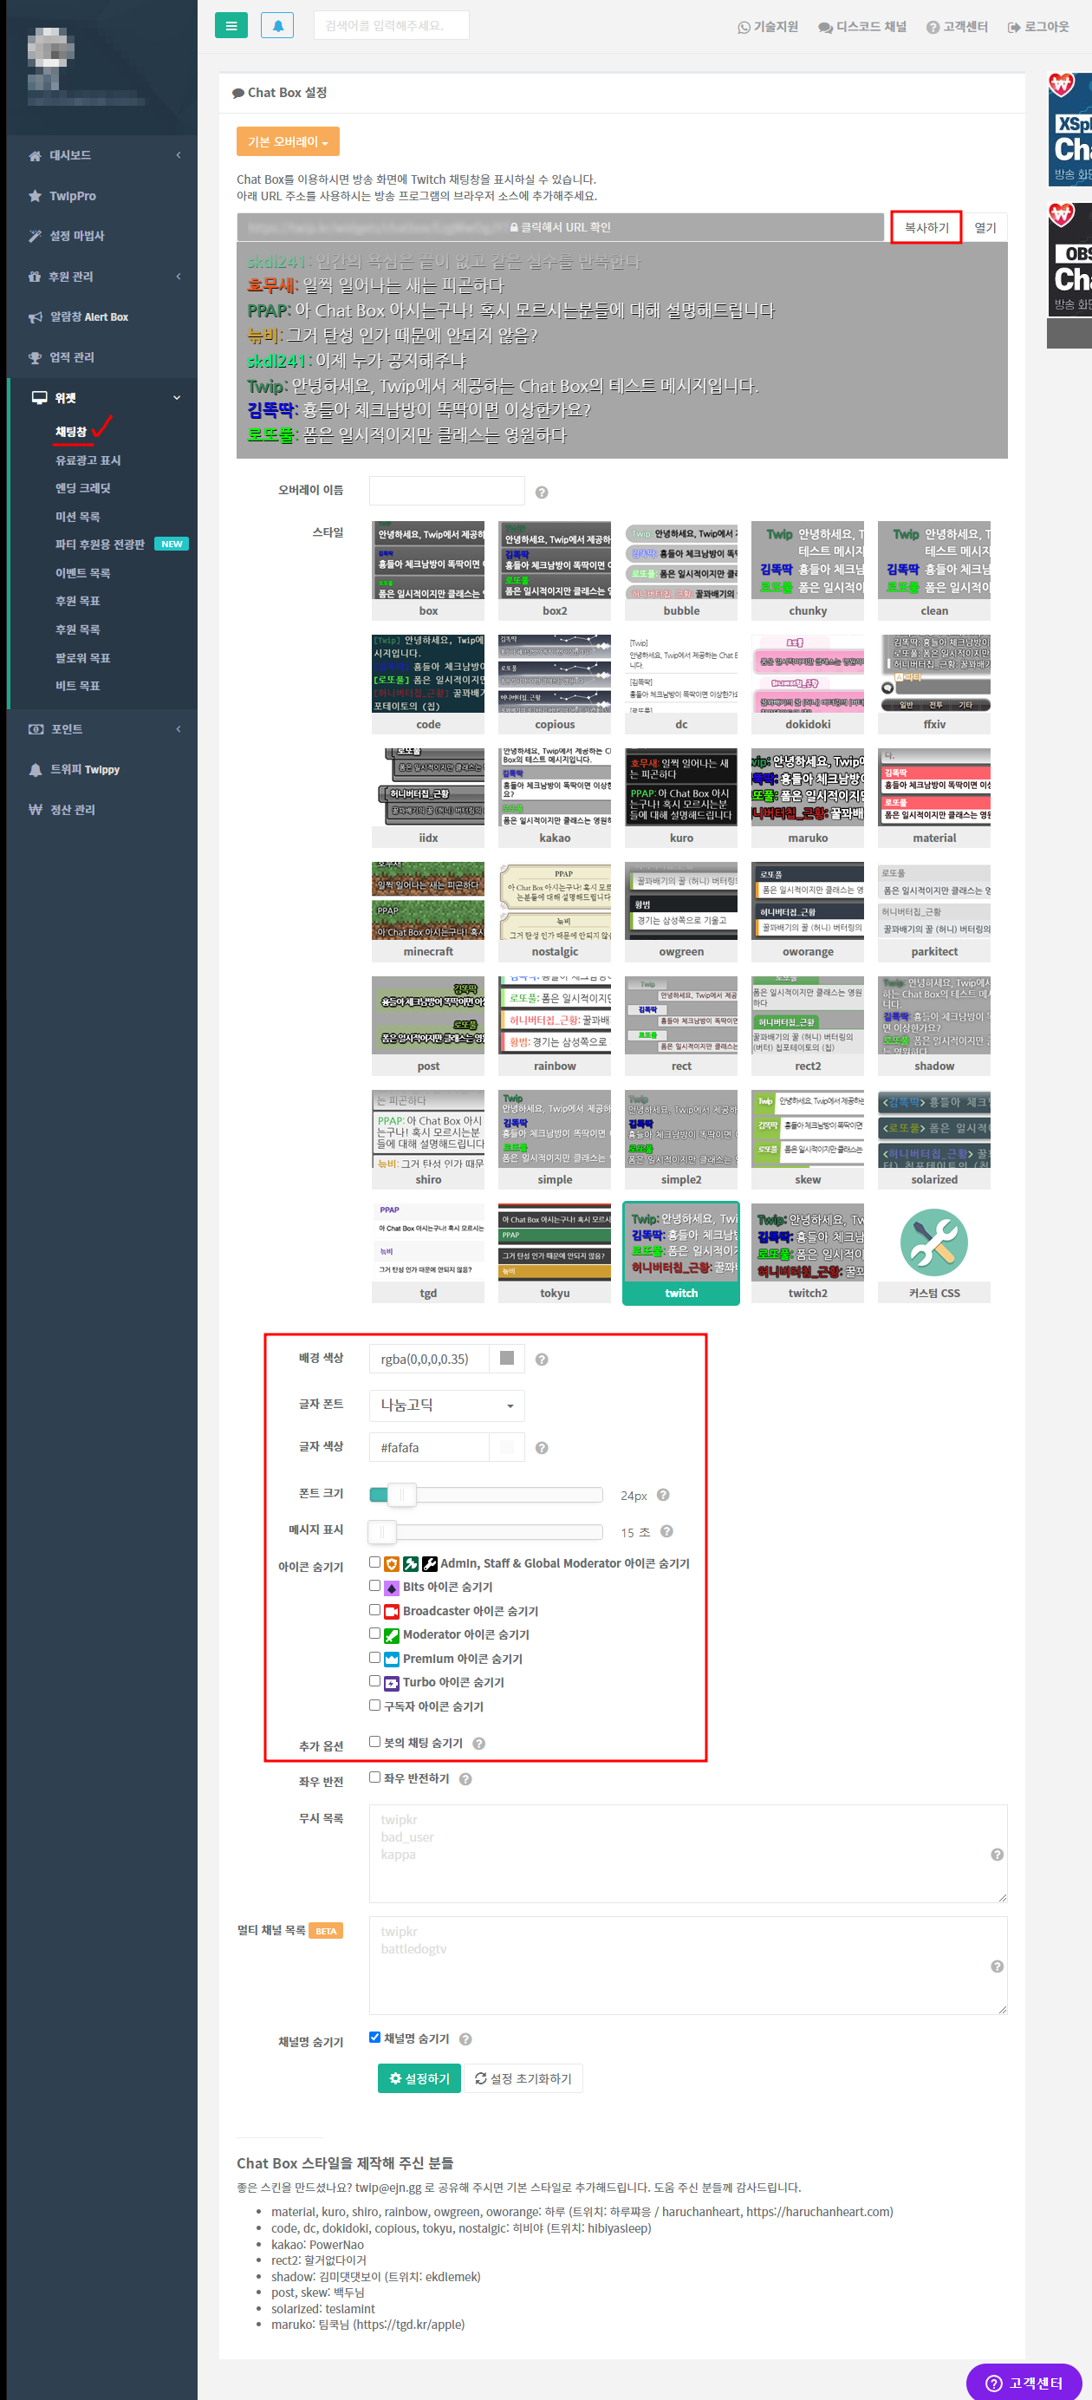Click the 대시보드 home icon
This screenshot has height=2400, width=1092.
click(35, 155)
